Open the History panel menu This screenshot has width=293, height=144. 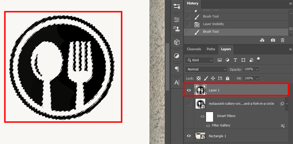pyautogui.click(x=290, y=3)
